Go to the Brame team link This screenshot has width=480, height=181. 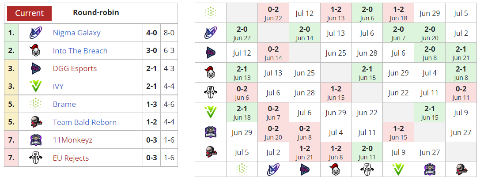point(64,104)
